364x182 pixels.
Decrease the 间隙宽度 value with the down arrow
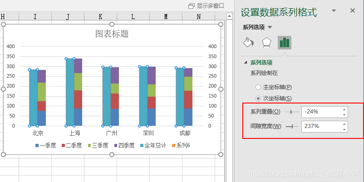[x=344, y=129]
